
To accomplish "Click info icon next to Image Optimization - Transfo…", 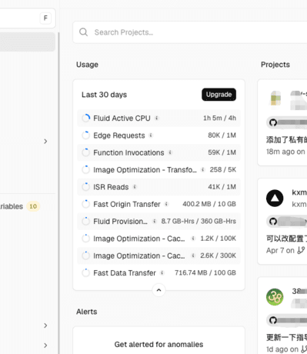I will click(203, 169).
